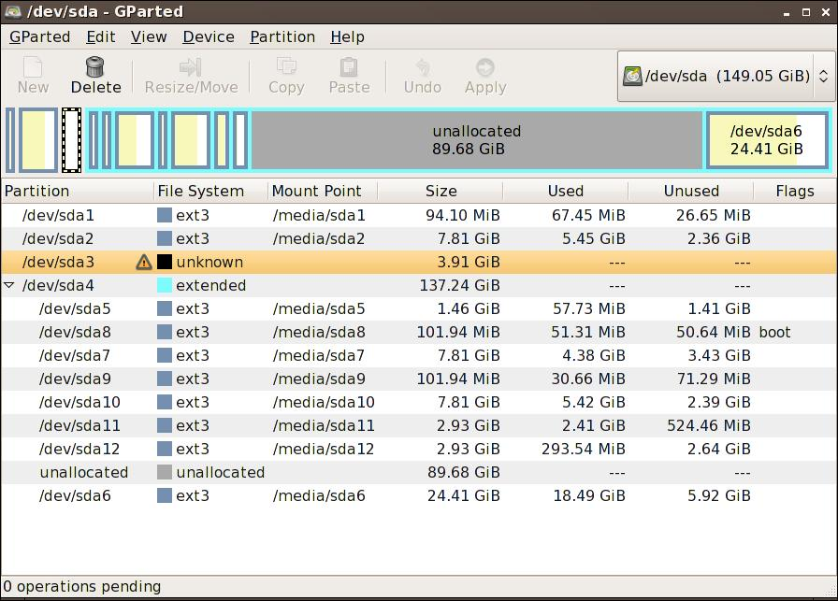Select /dev/sda6 block in partition graph
This screenshot has height=601, width=838.
coord(767,138)
